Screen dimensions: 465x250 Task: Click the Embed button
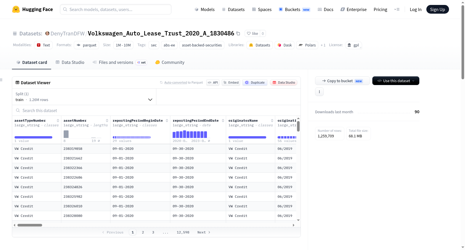[231, 82]
